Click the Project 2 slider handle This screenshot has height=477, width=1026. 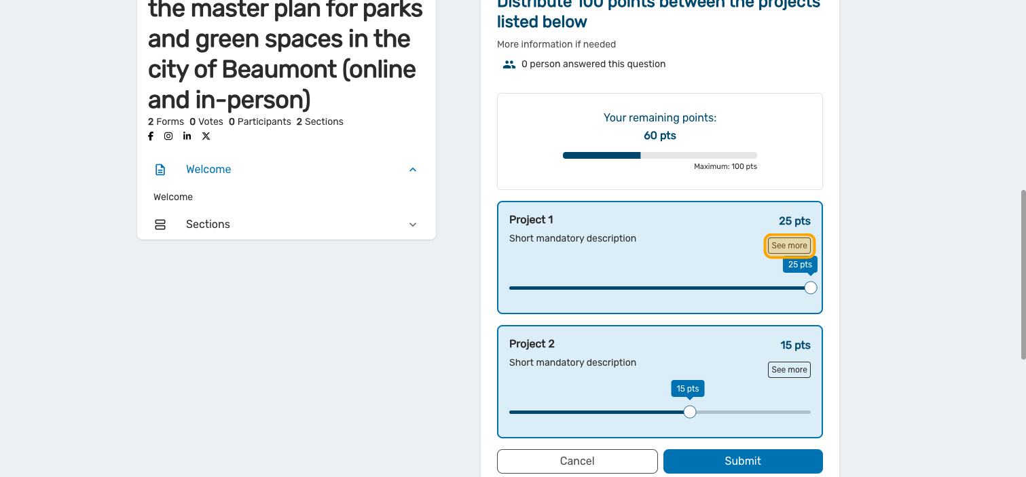pos(690,412)
